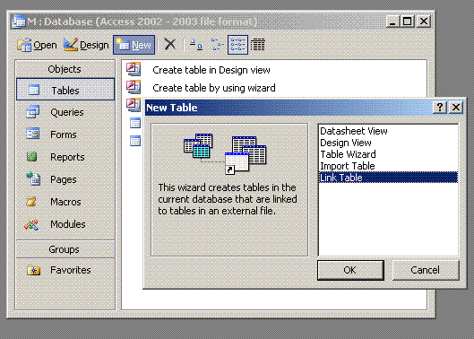
Task: Click the New object toolbar button
Action: pyautogui.click(x=134, y=45)
